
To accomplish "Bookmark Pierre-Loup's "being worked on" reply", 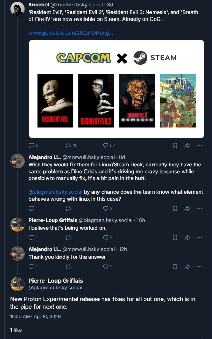I will [175, 237].
